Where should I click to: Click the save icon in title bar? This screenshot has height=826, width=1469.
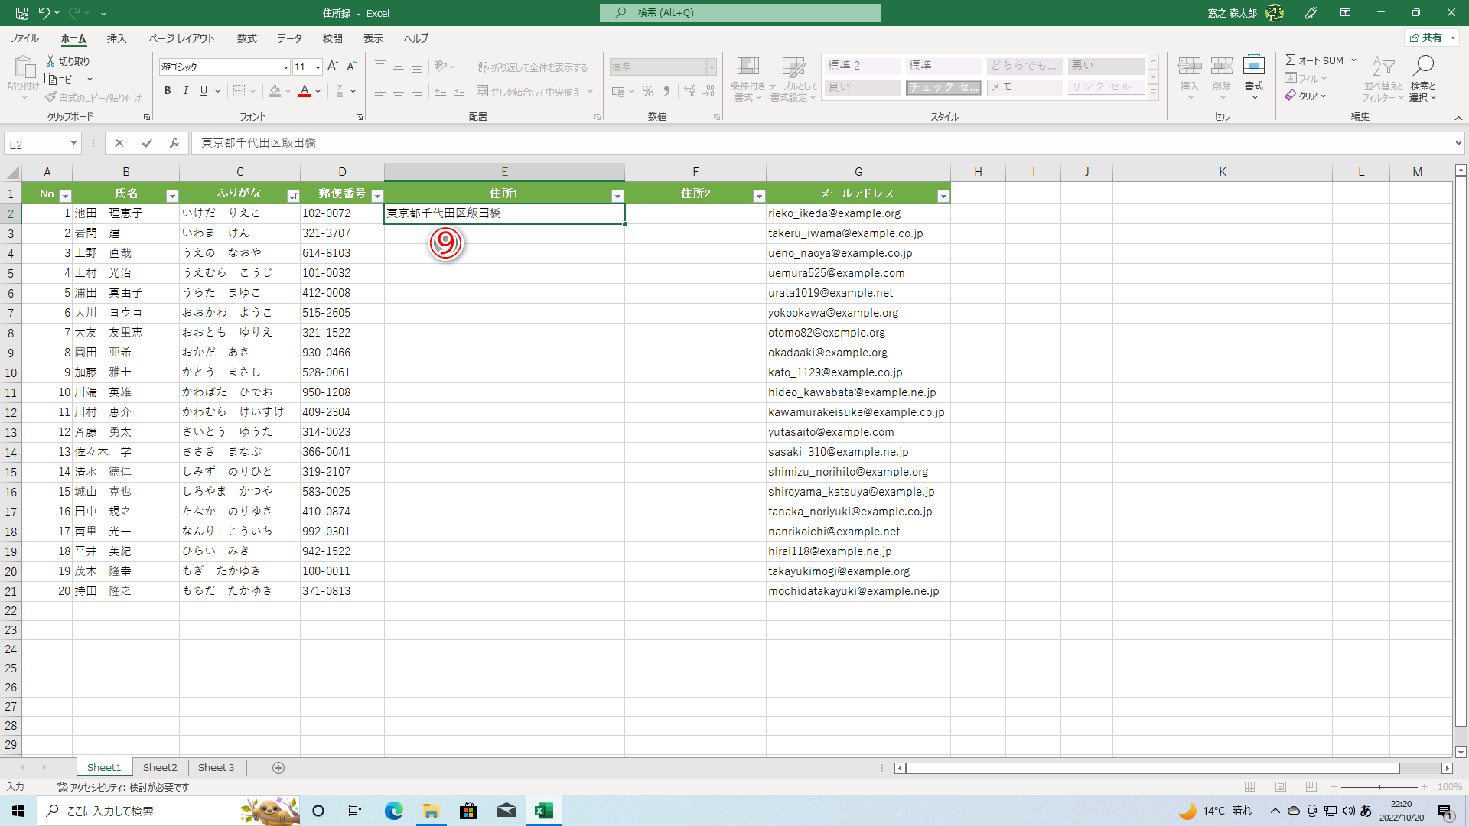21,13
